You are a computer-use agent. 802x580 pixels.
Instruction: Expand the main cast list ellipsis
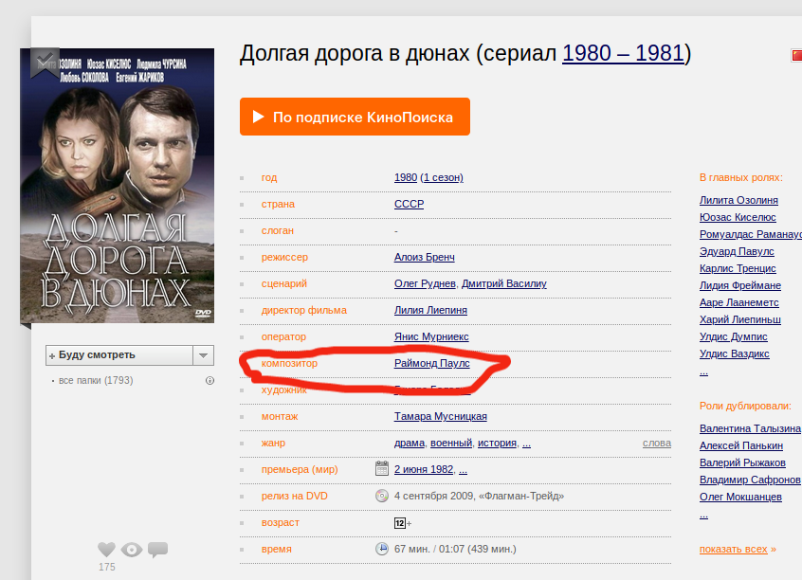coord(703,372)
